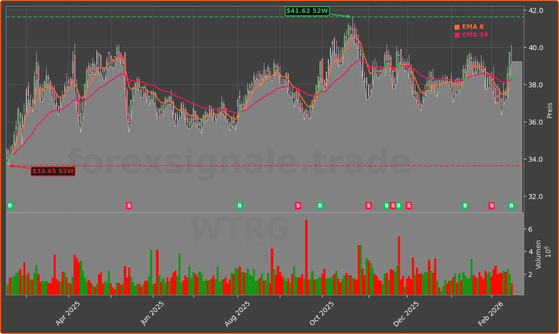Collapse the volume panel
This screenshot has height=334, width=559.
click(263, 253)
